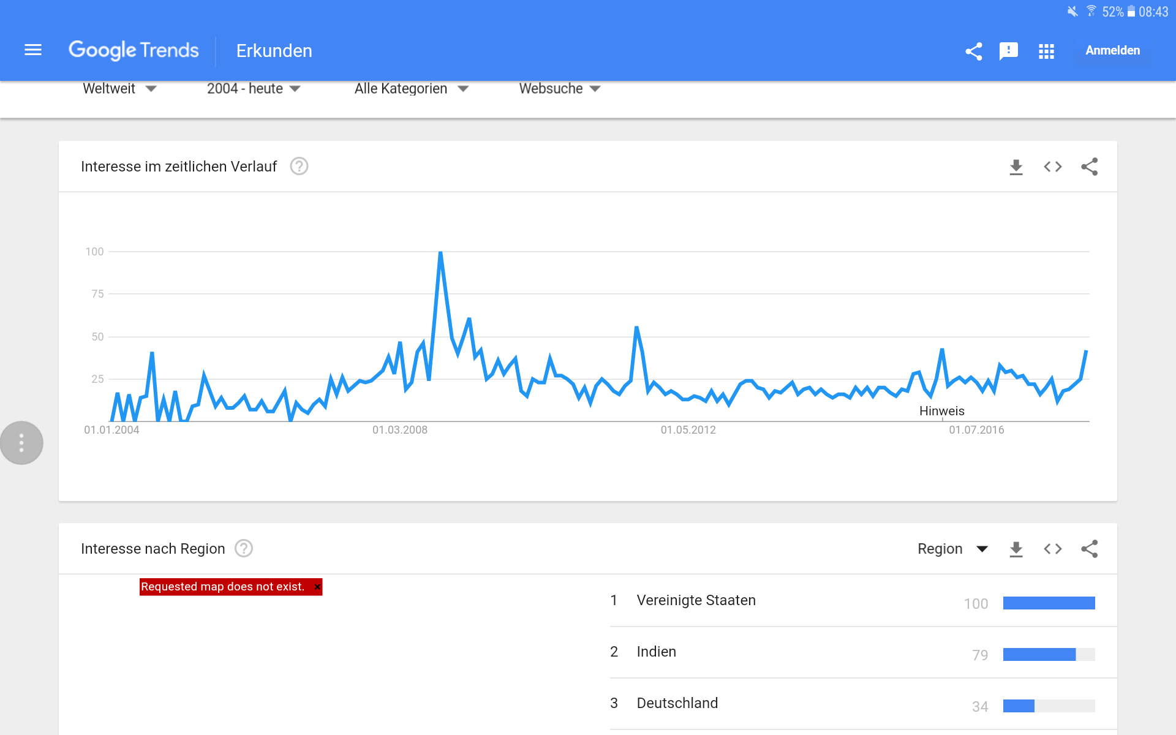Get embed code for time chart

(x=1052, y=167)
